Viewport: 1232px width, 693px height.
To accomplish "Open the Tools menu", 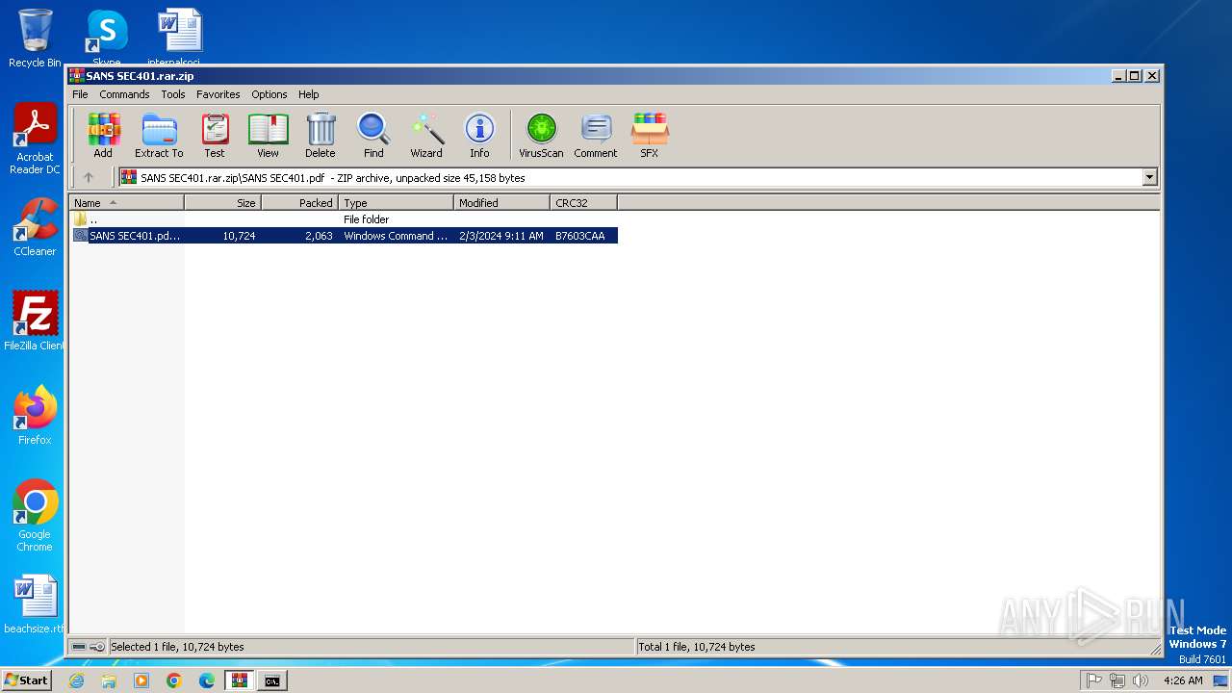I will 173,94.
